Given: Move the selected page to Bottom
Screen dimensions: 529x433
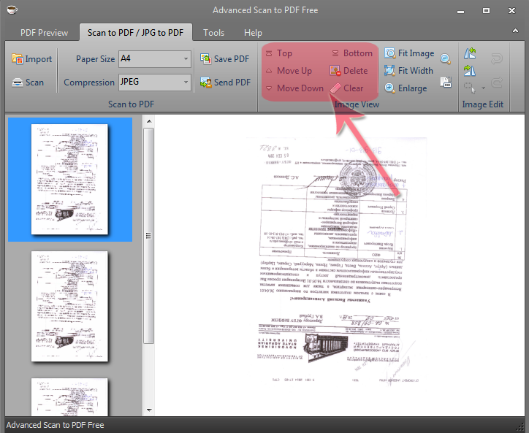Looking at the screenshot, I should (x=351, y=53).
